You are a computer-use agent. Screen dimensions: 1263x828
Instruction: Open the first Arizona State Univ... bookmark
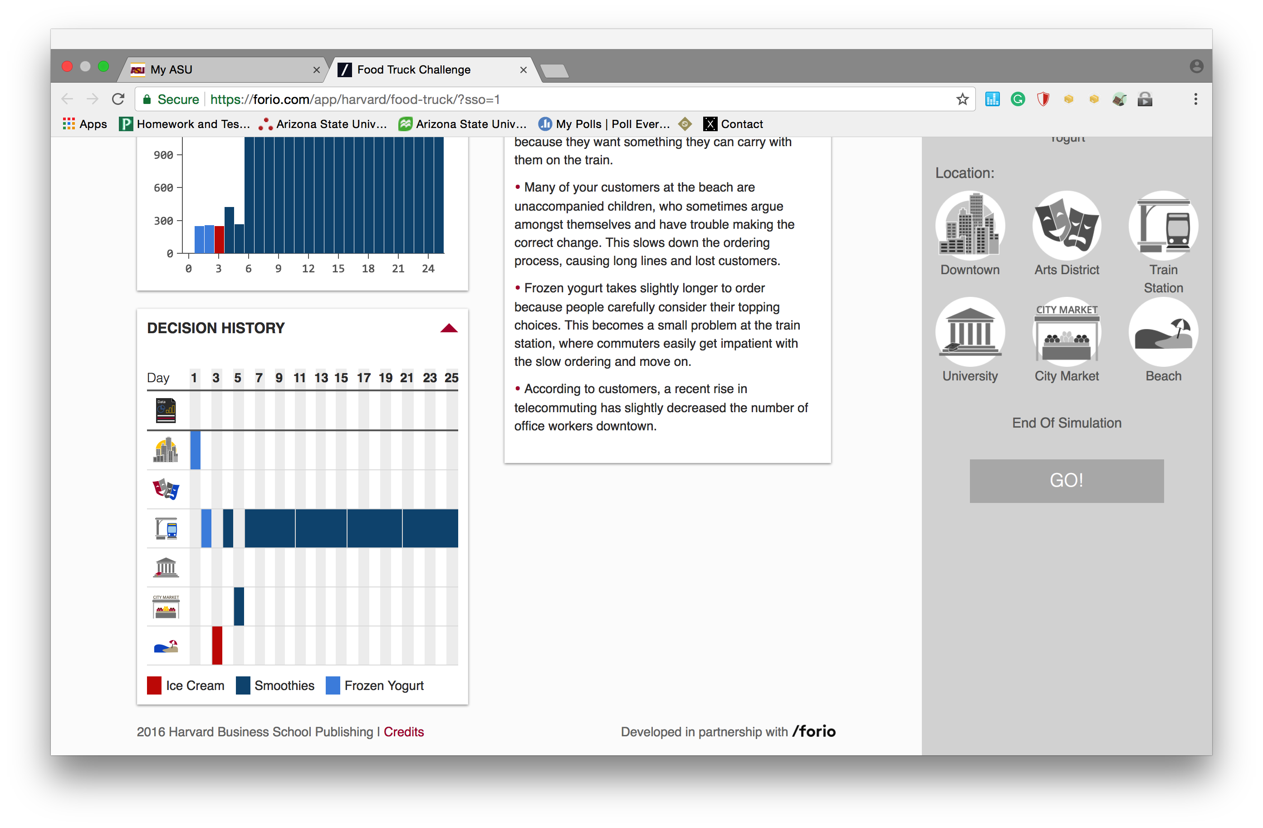323,124
